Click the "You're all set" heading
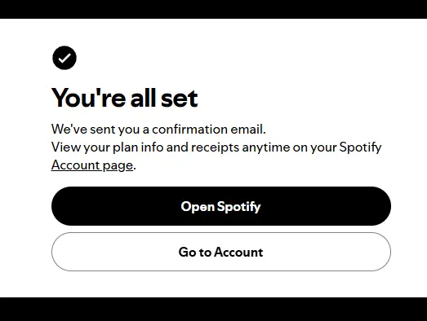 click(x=124, y=98)
